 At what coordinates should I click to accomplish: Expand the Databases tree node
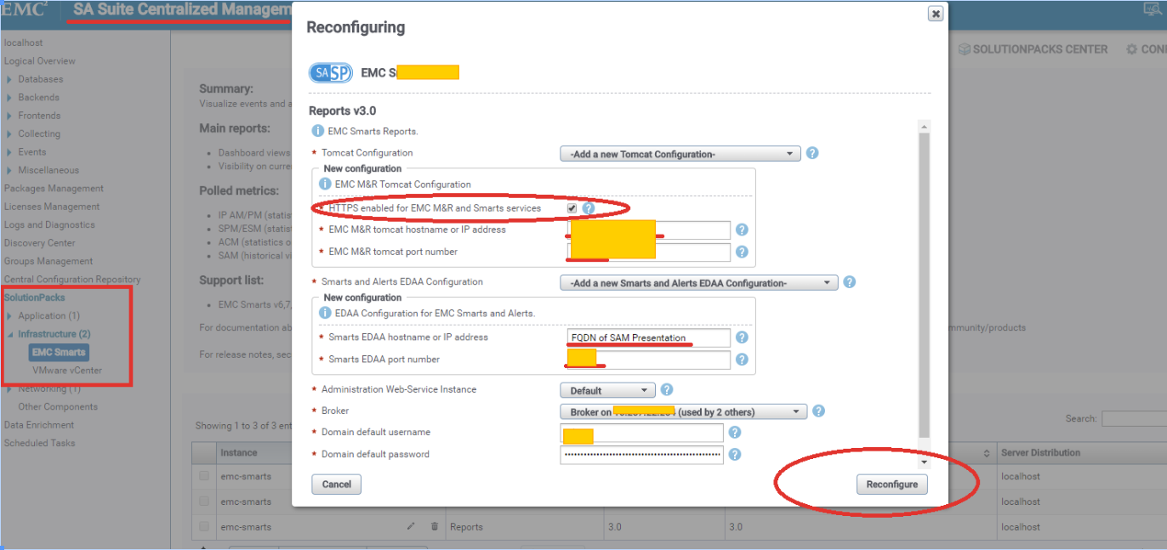pos(9,80)
